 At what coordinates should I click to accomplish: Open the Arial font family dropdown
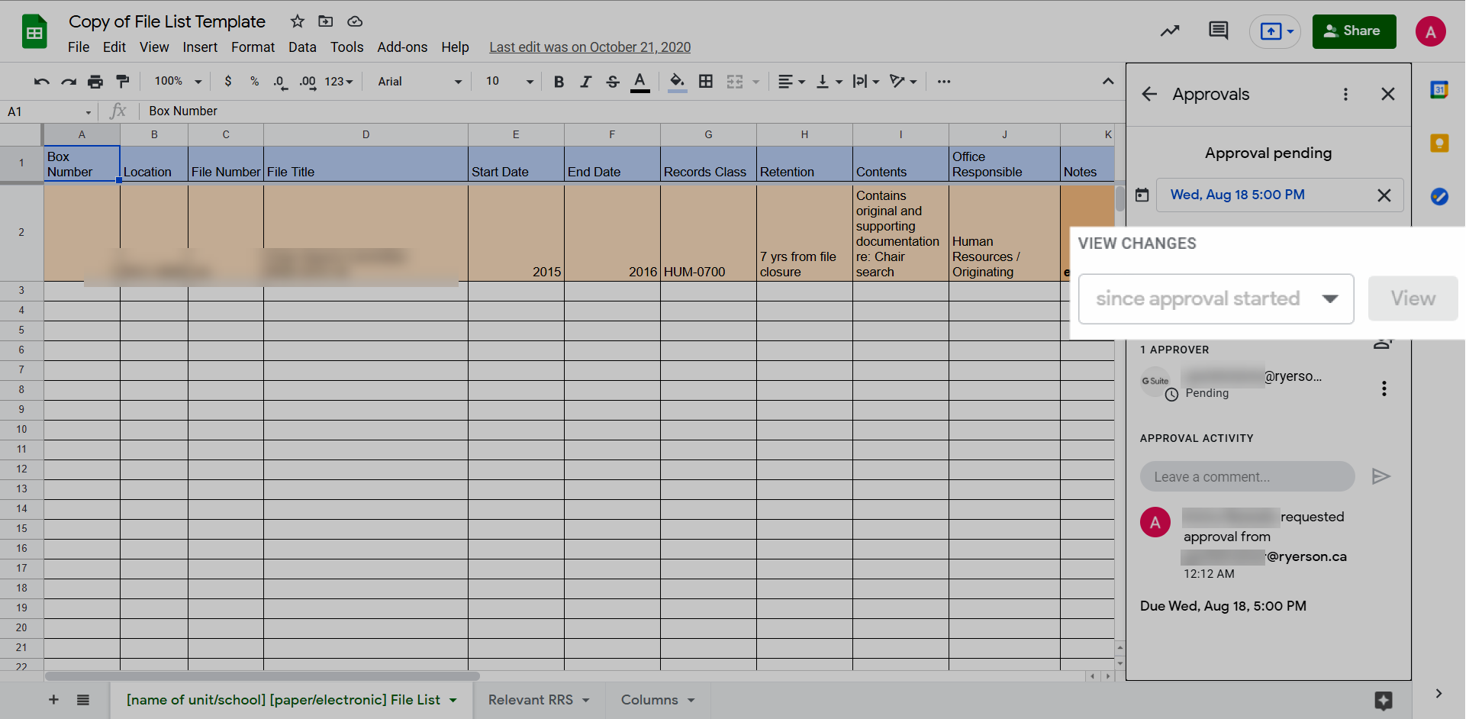pos(420,82)
